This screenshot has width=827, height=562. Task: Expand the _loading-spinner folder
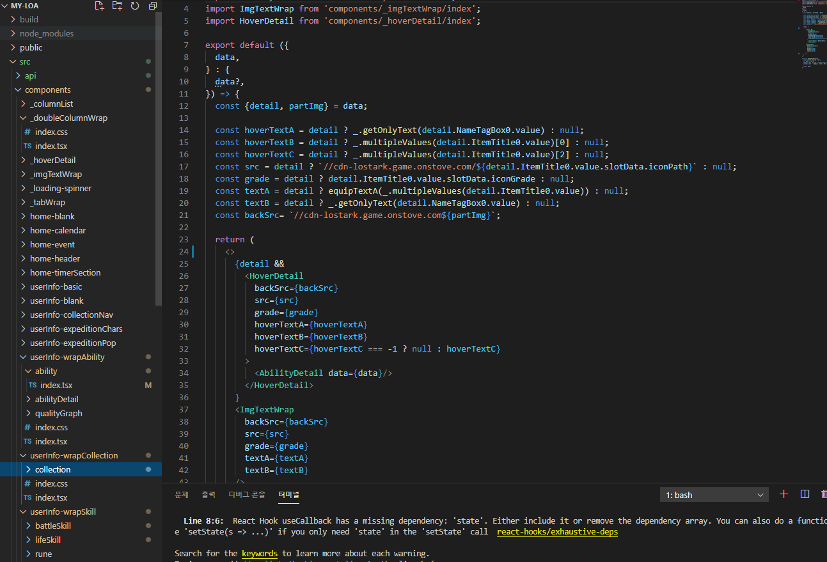coord(79,188)
